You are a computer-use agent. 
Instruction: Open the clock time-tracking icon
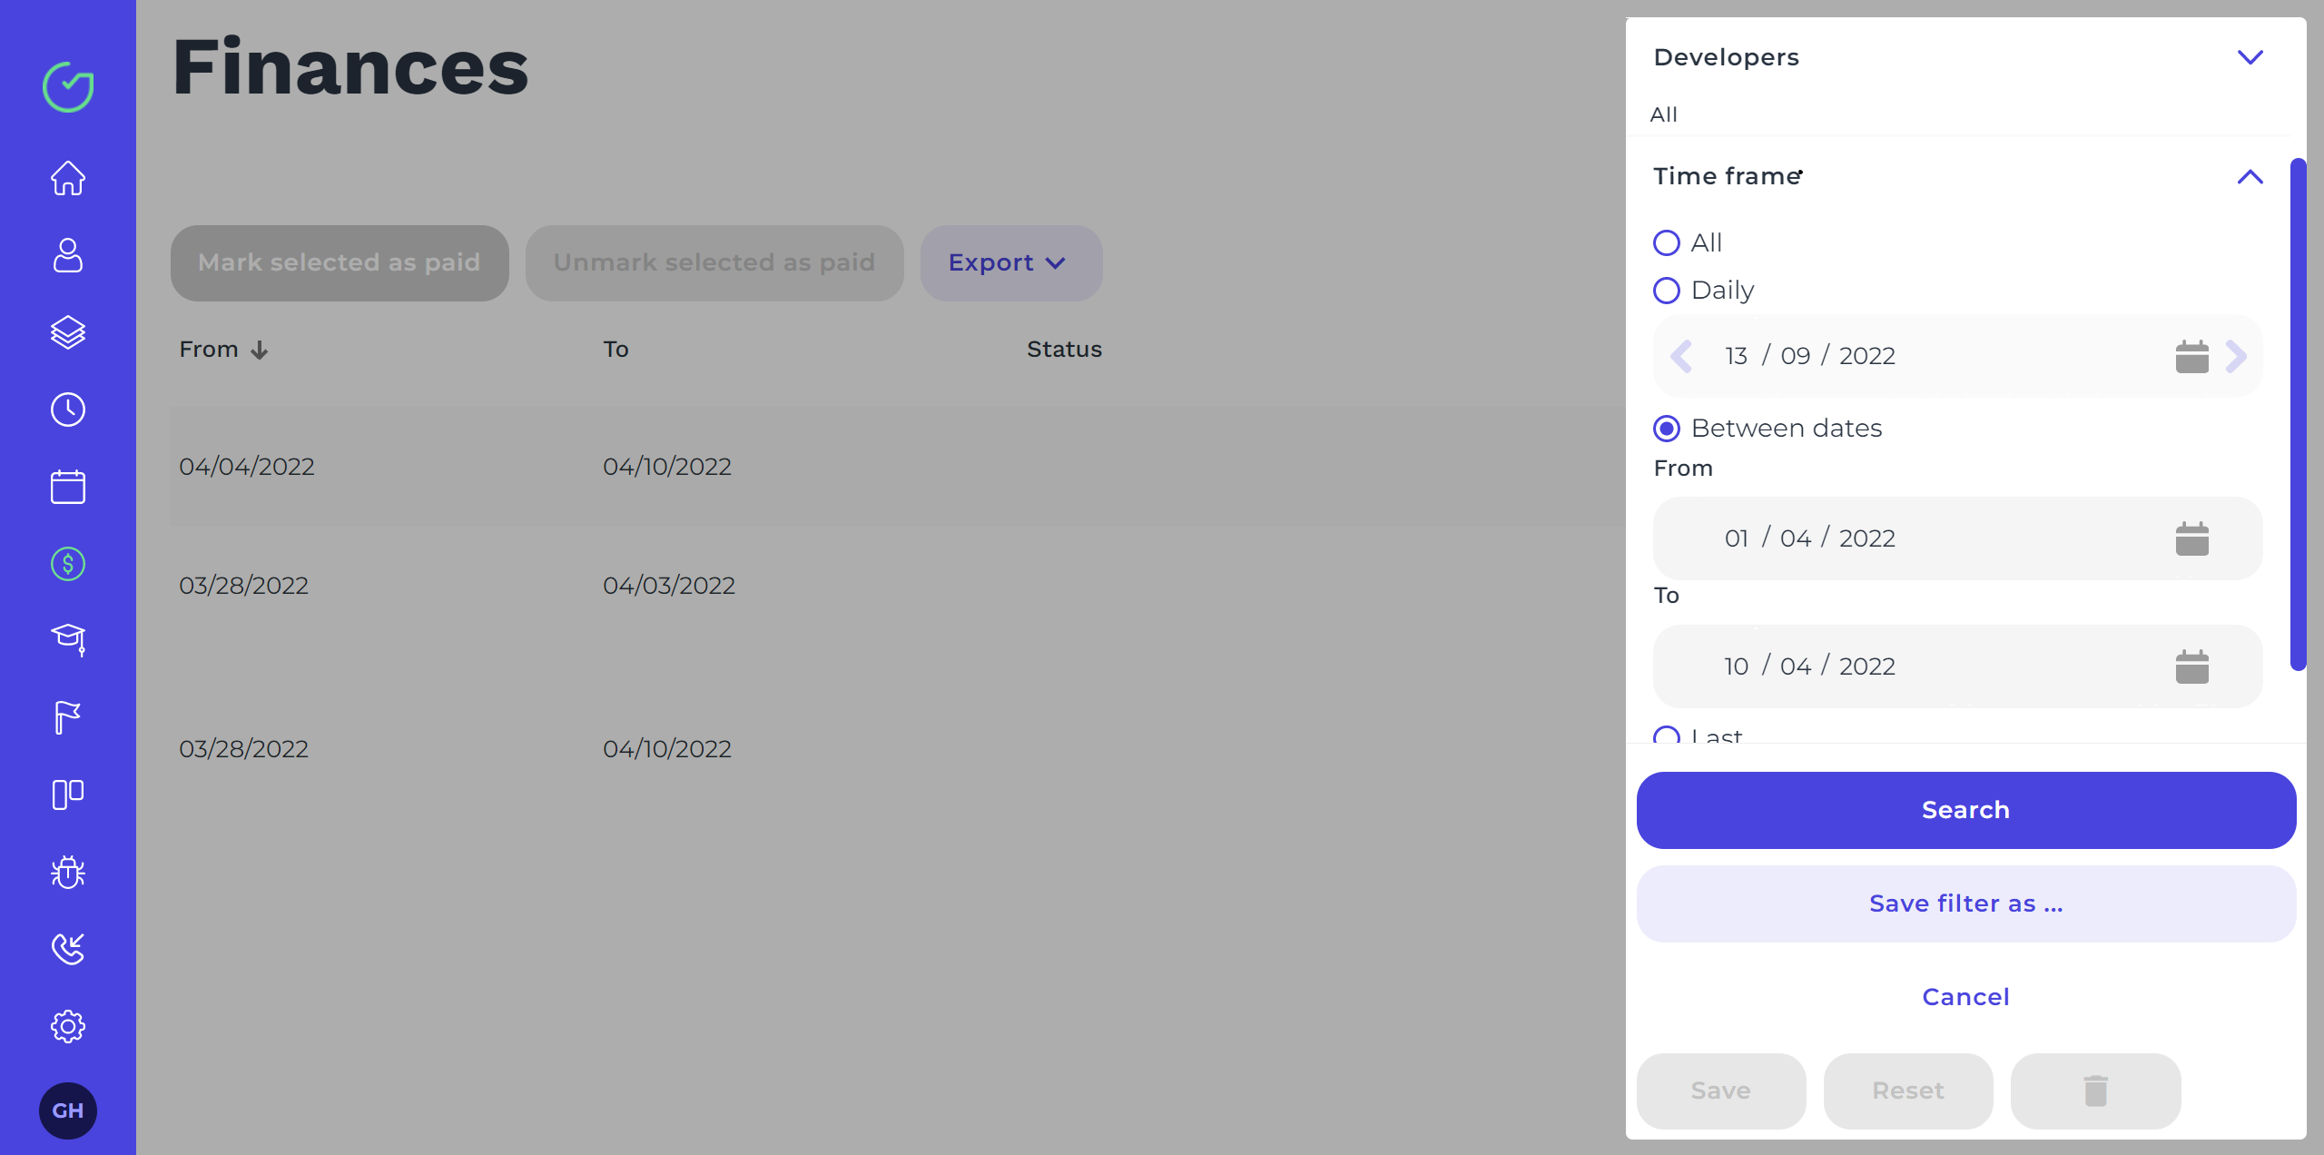click(68, 410)
